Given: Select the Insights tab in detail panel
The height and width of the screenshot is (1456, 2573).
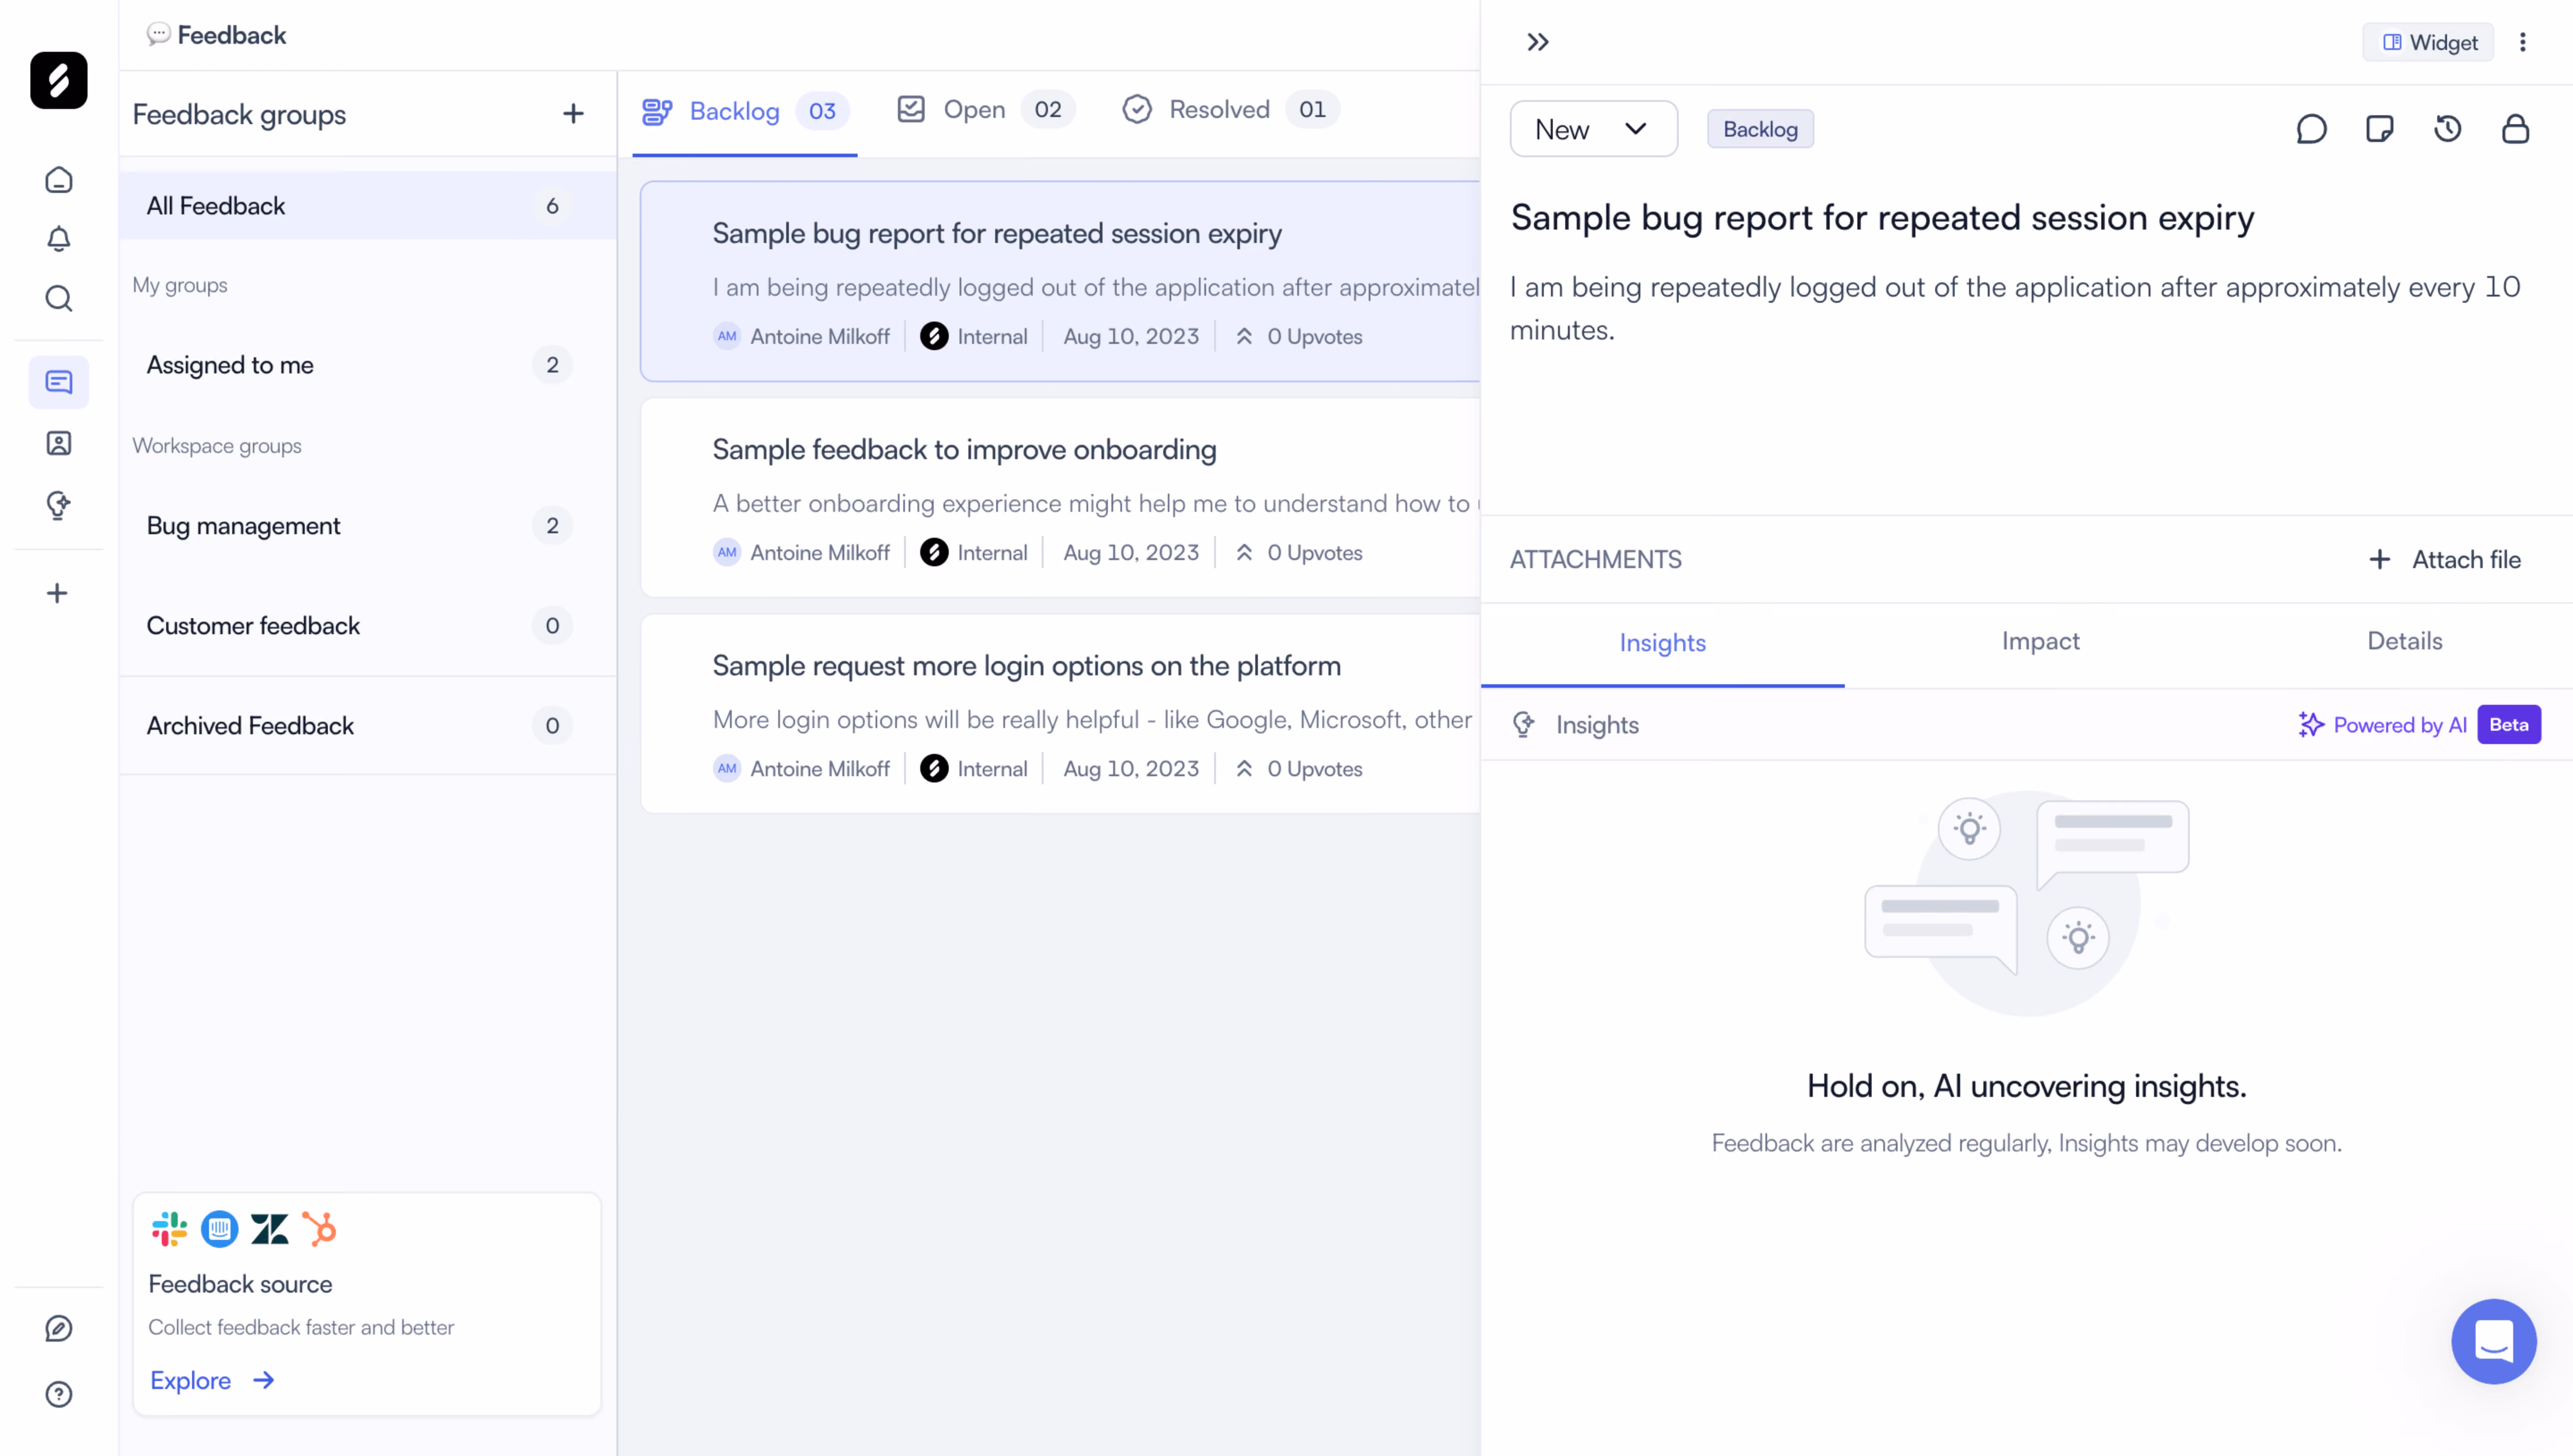Looking at the screenshot, I should [x=1662, y=643].
